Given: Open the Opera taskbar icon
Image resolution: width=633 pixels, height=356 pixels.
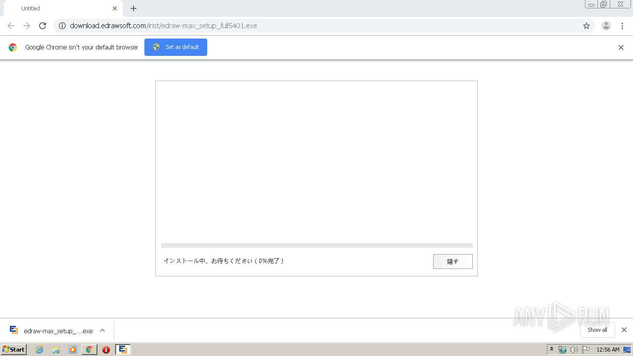Looking at the screenshot, I should pyautogui.click(x=106, y=350).
